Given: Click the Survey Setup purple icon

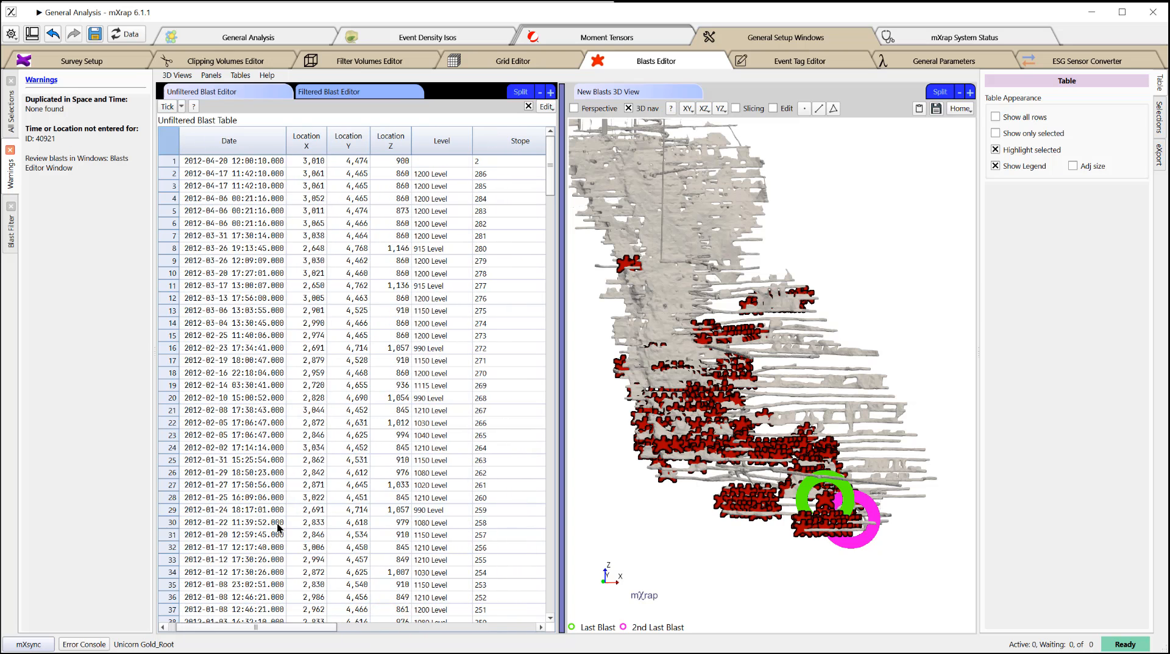Looking at the screenshot, I should pyautogui.click(x=24, y=60).
